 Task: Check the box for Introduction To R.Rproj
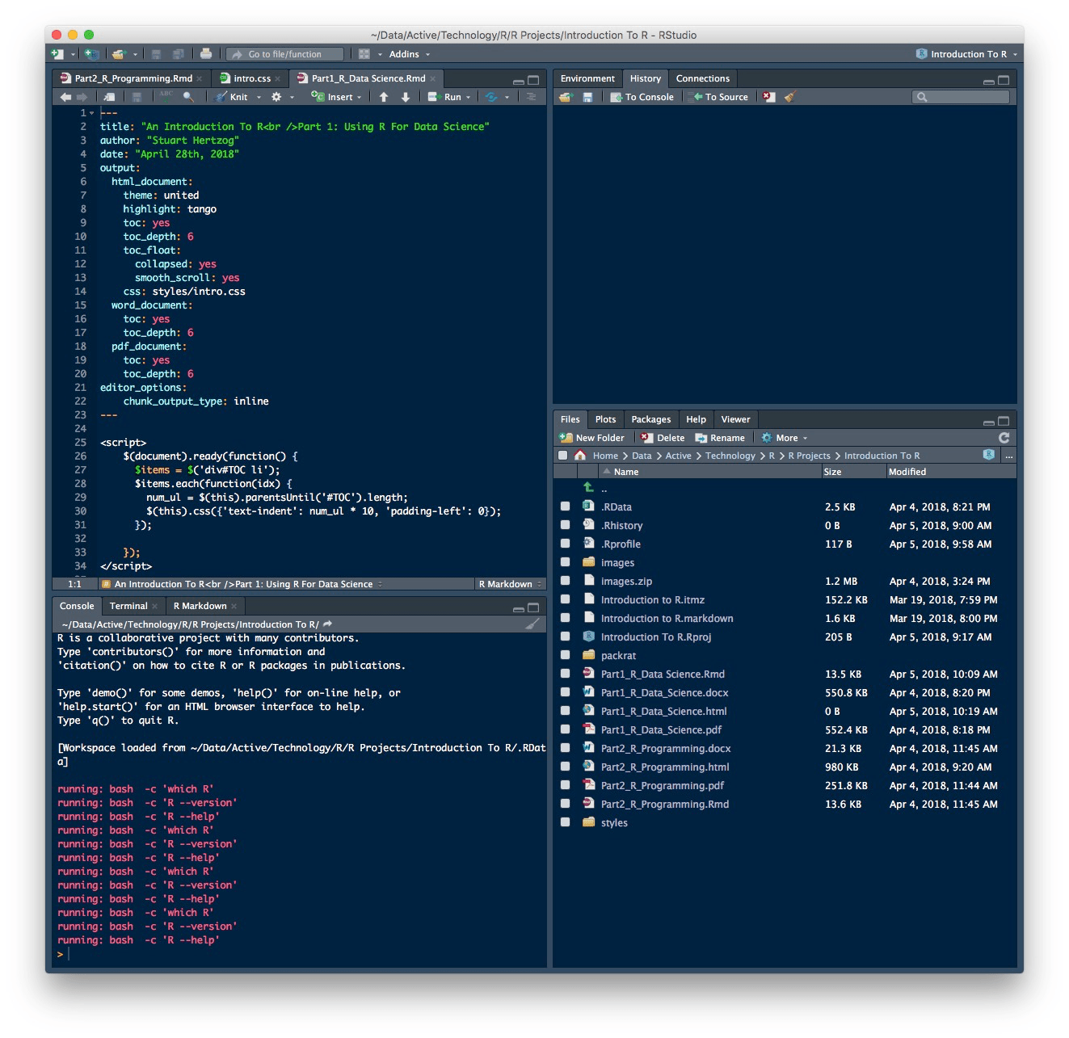[x=565, y=637]
